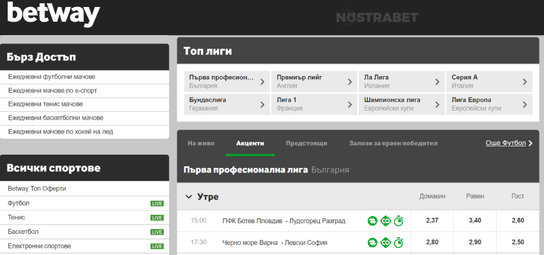Bet away odds 2,60 on Лудогорец Разград
This screenshot has width=544, height=255.
point(518,220)
